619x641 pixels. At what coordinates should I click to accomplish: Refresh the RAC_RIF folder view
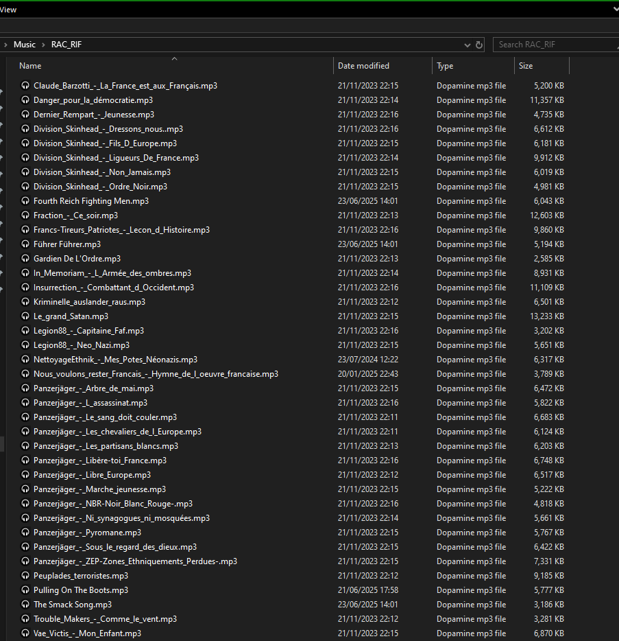479,45
